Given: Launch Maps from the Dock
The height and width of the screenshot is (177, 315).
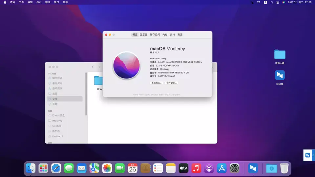Looking at the screenshot, I should point(94,168).
